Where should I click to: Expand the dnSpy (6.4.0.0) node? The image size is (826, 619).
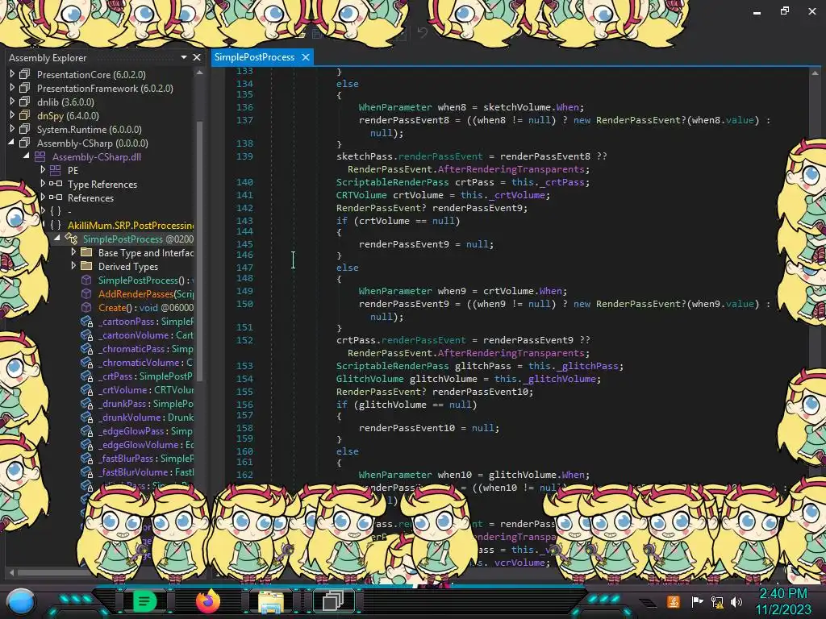tap(11, 115)
